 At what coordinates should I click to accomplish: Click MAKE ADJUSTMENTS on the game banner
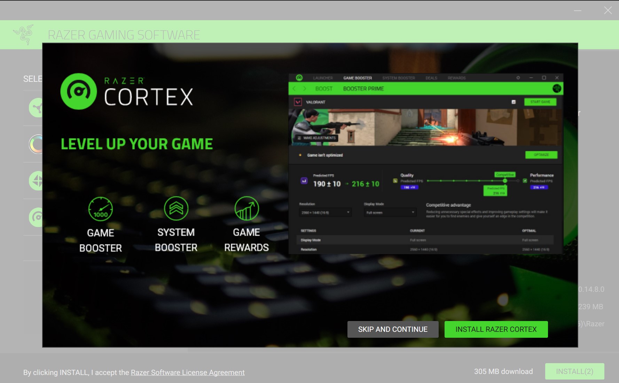click(316, 138)
